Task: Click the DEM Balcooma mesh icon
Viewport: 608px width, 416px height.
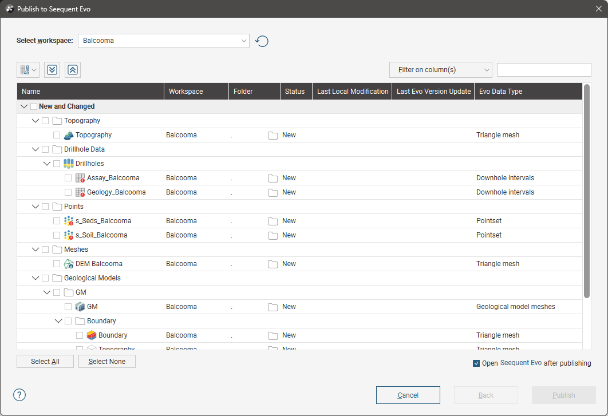Action: pyautogui.click(x=69, y=264)
